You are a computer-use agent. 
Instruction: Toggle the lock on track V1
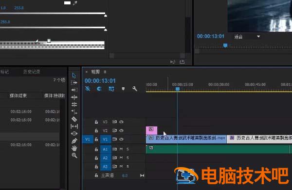pyautogui.click(x=96, y=139)
